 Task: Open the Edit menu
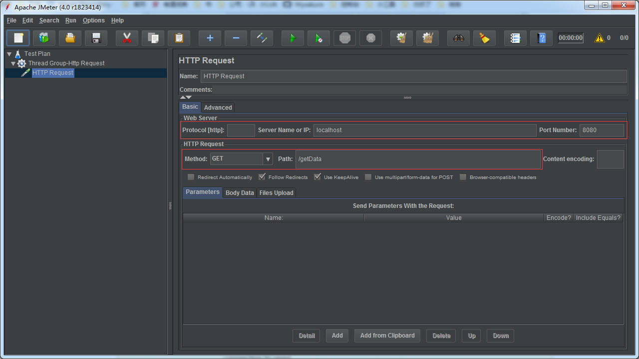pos(27,20)
